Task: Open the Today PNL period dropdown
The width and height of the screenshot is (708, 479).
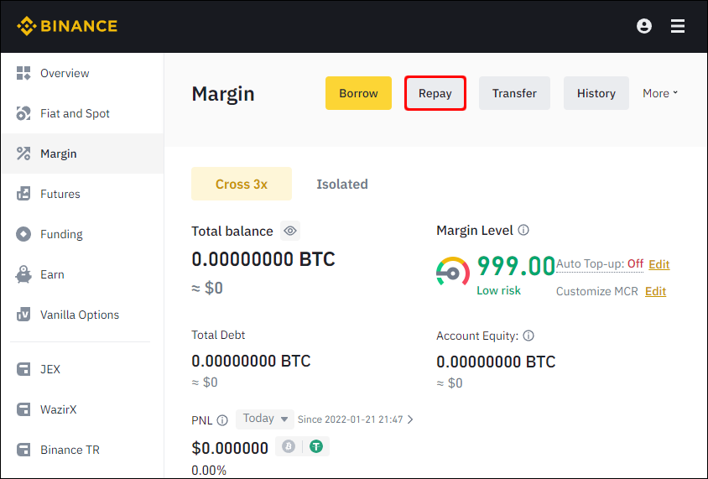Action: tap(265, 419)
